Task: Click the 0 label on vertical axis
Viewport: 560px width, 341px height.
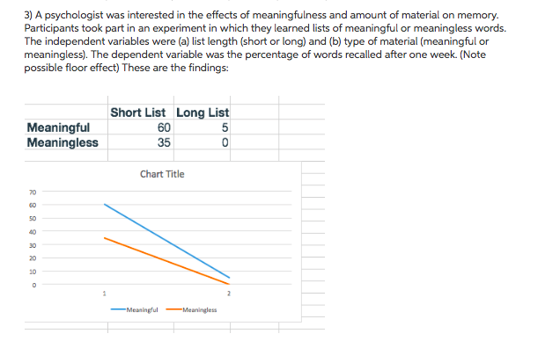Action: [34, 285]
